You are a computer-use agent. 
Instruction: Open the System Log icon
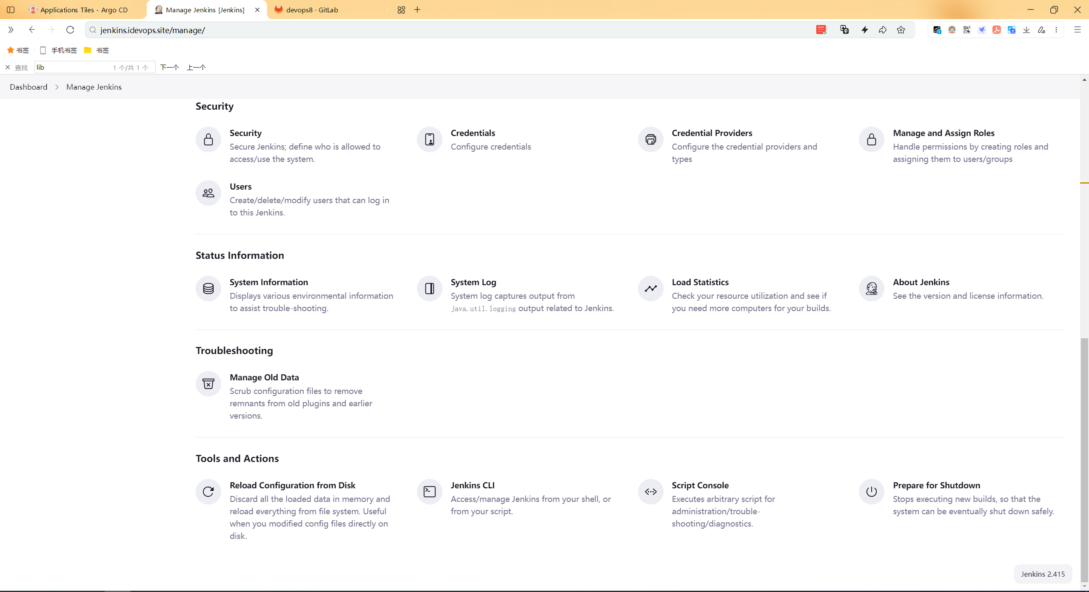[429, 289]
